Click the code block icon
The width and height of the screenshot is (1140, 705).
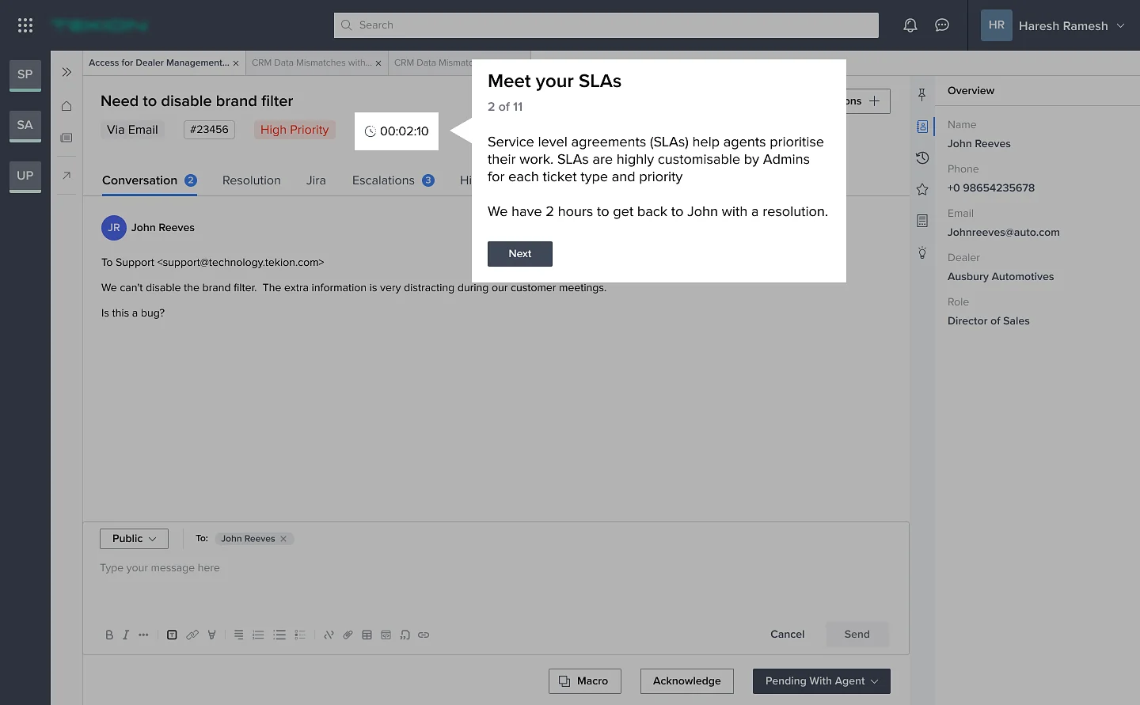click(x=386, y=635)
